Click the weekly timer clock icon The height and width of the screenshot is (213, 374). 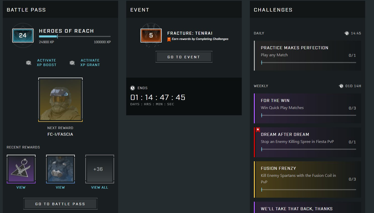(341, 86)
